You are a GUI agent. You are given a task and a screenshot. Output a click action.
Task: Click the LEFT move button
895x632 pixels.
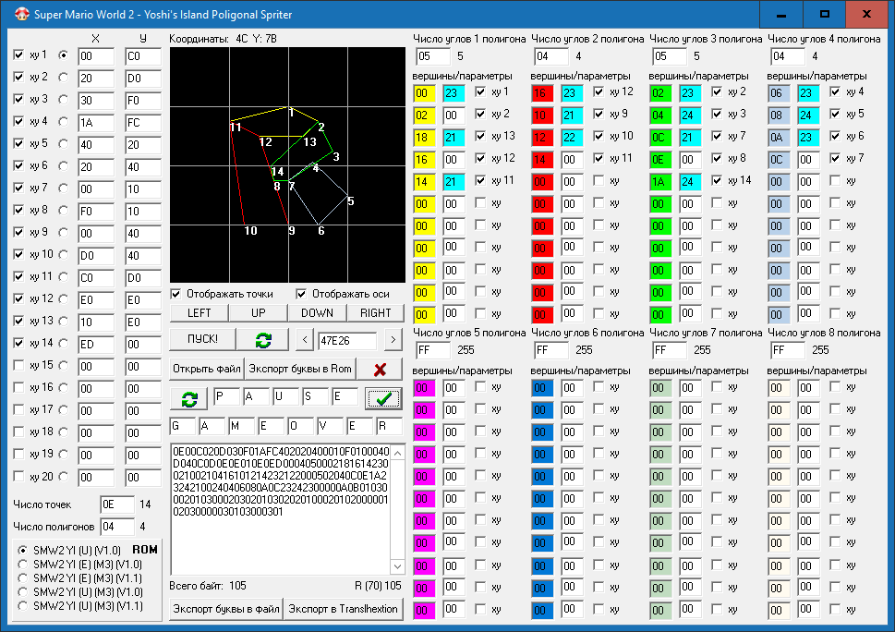click(x=200, y=313)
